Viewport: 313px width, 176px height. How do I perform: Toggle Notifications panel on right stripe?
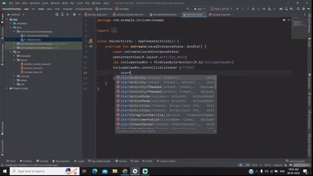pyautogui.click(x=310, y=82)
